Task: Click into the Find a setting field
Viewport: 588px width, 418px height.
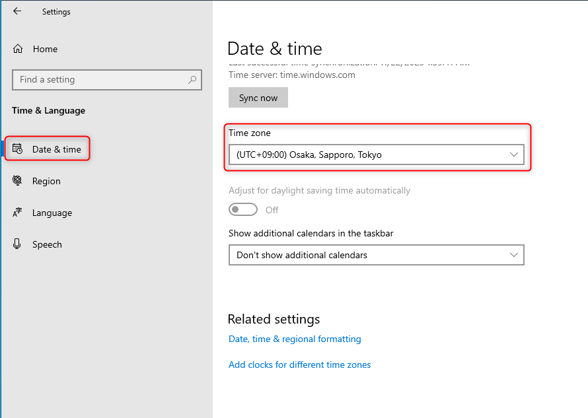Action: (99, 80)
